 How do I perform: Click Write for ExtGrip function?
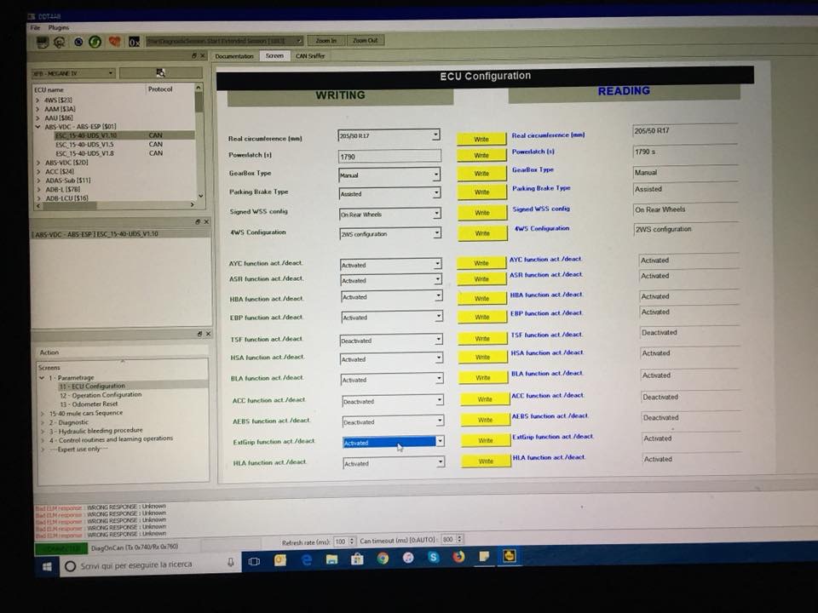click(x=486, y=440)
